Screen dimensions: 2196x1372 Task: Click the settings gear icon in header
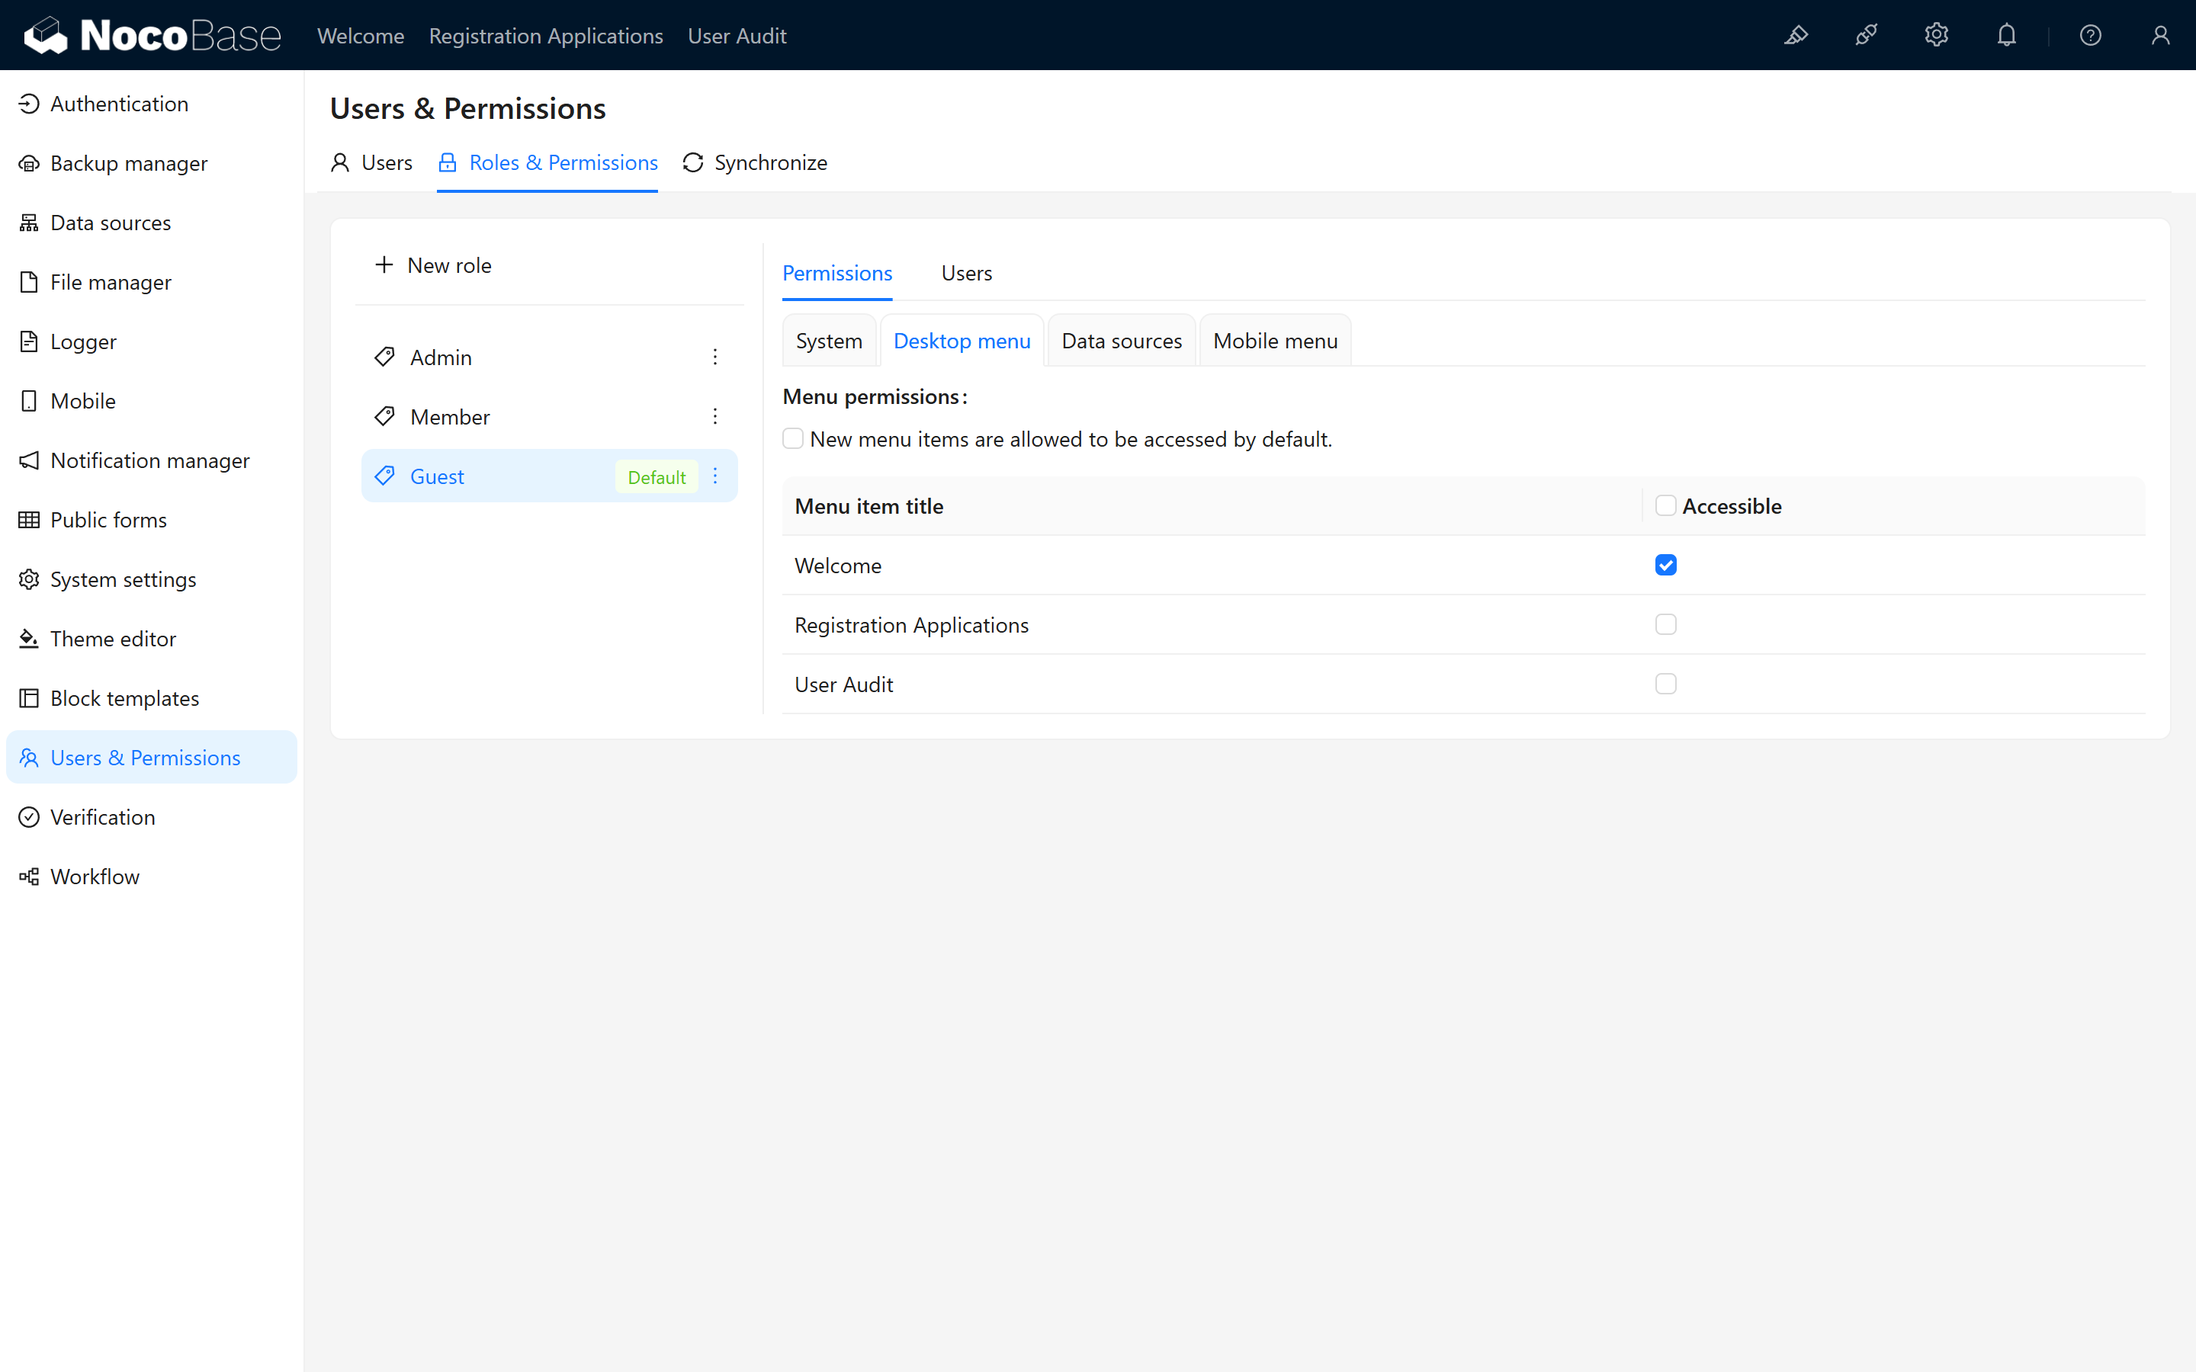[x=1935, y=35]
